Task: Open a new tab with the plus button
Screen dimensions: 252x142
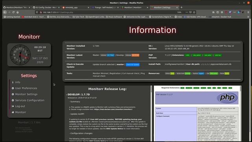Action: pos(182,7)
